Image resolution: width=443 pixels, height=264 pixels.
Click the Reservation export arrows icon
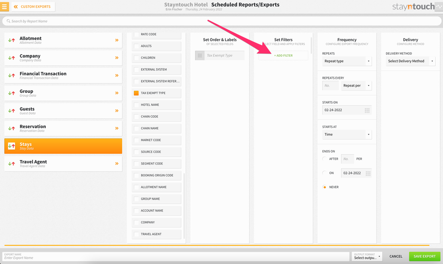12,128
